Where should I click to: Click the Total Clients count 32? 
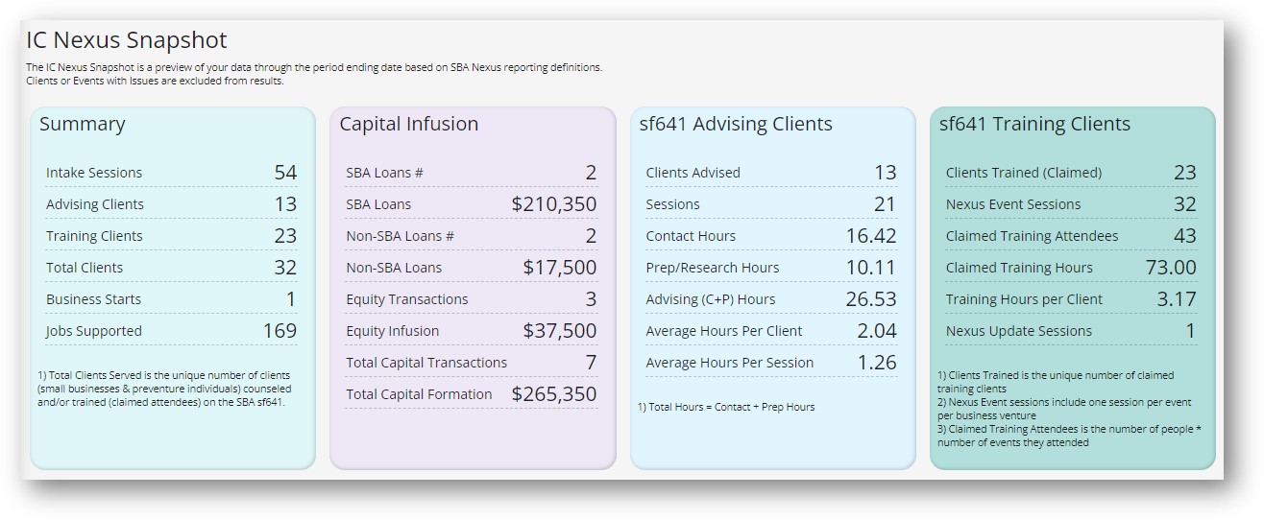(285, 268)
